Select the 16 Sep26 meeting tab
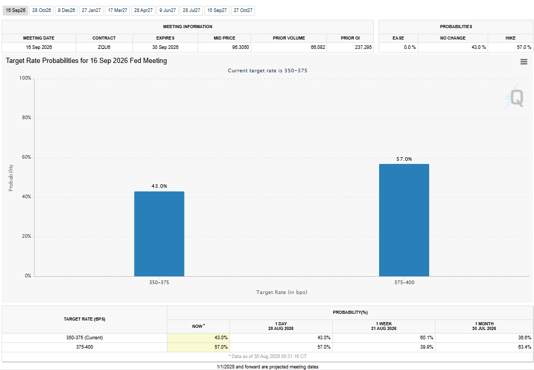The width and height of the screenshot is (534, 370). [15, 10]
